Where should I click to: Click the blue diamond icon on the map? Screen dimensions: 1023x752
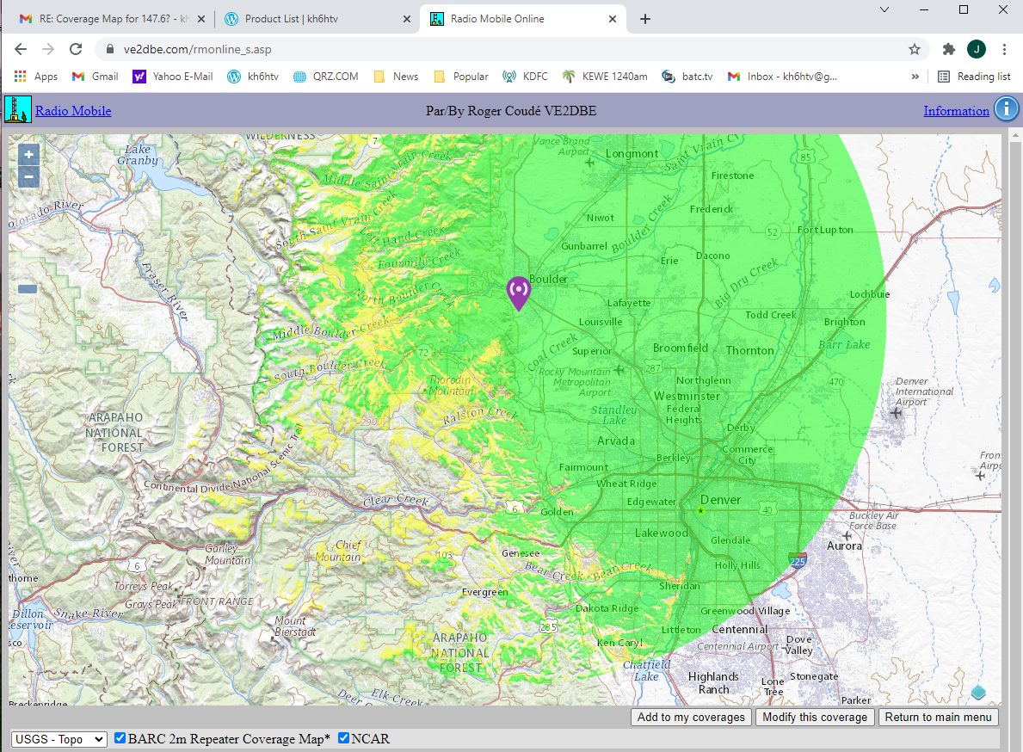(x=978, y=692)
